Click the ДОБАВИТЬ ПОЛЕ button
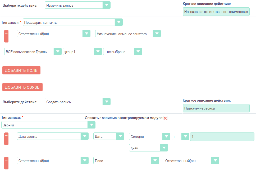 (x=21, y=70)
